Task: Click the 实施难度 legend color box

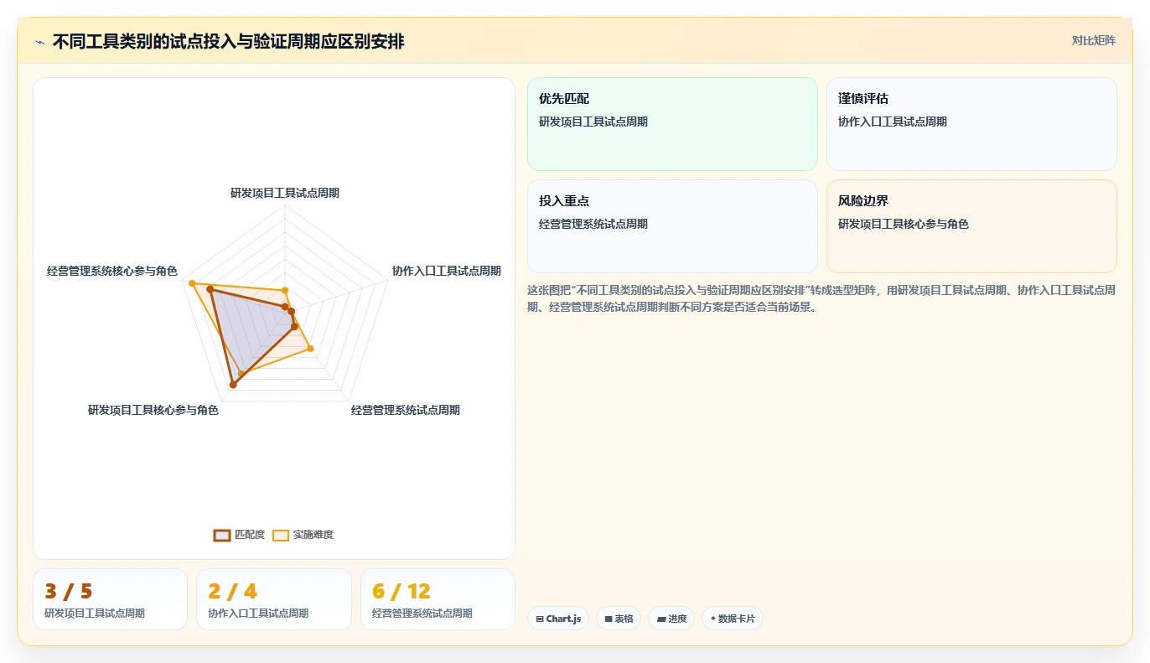Action: pyautogui.click(x=281, y=535)
